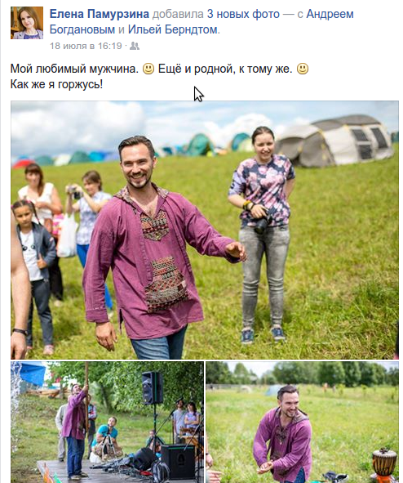Image resolution: width=403 pixels, height=483 pixels.
Task: Open Ильей Берндтом's profile link
Action: (173, 29)
